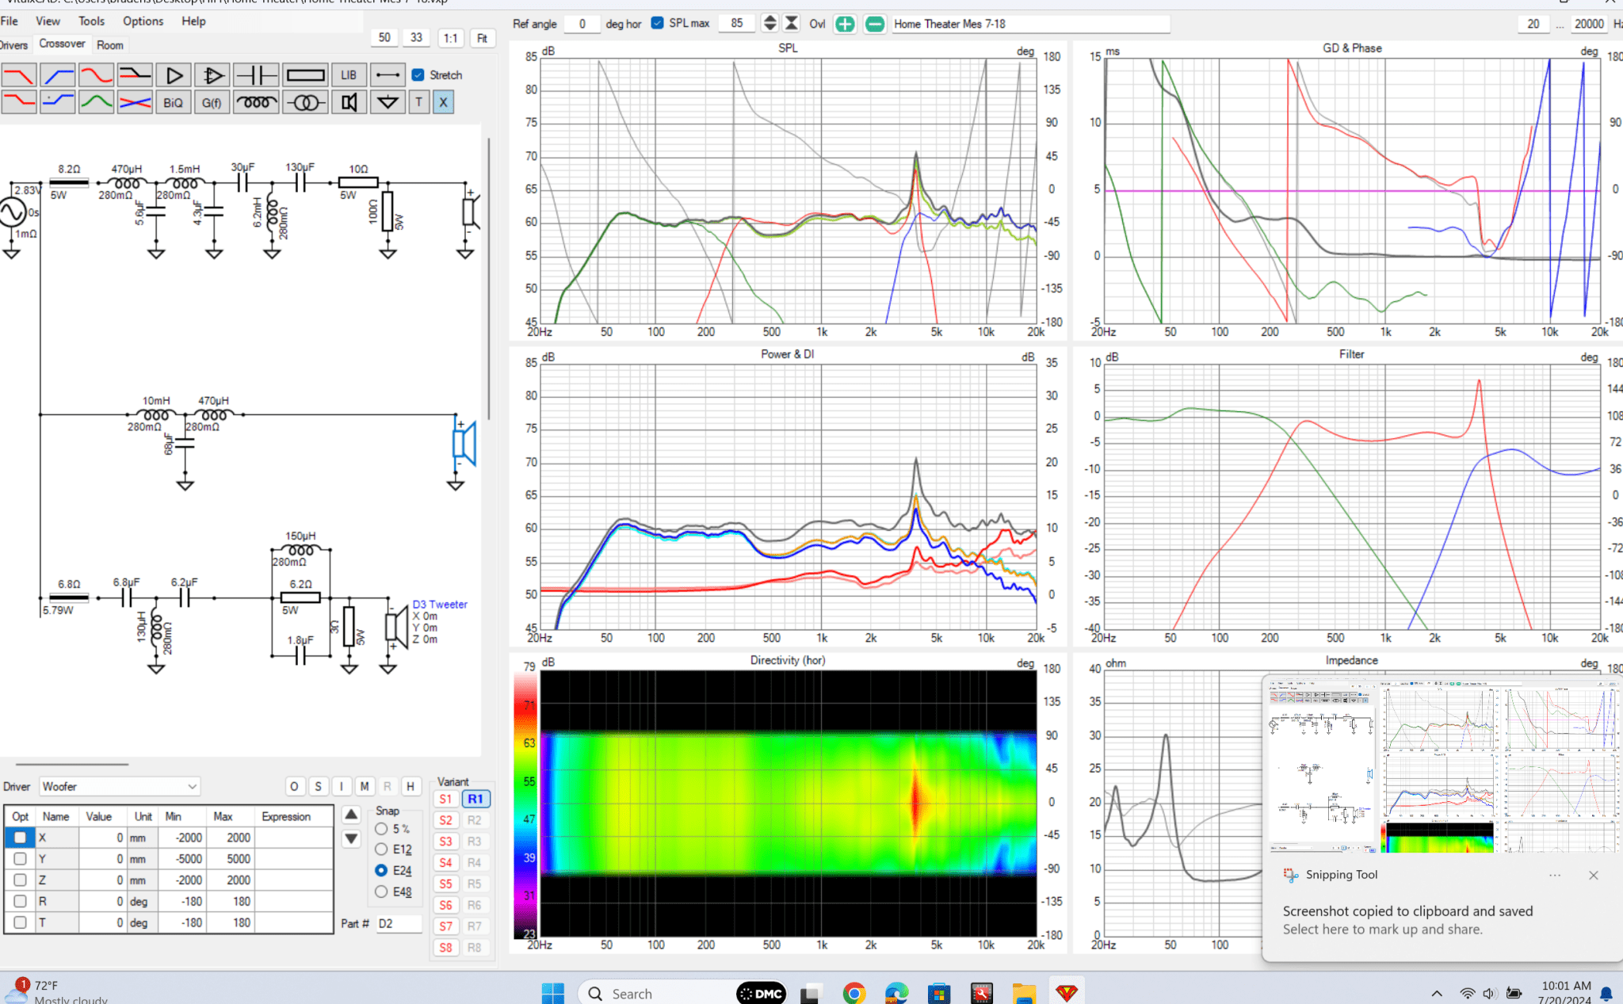1623x1004 pixels.
Task: Select variant S2
Action: point(446,820)
